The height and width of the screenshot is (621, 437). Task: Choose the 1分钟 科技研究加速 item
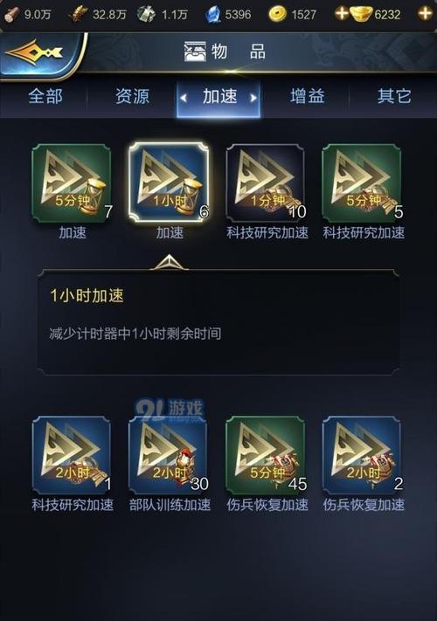(x=266, y=183)
